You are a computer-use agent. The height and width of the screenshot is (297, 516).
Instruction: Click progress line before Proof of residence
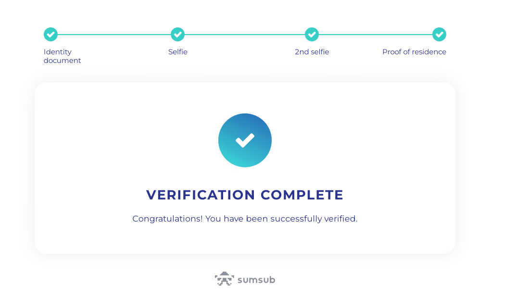tap(376, 34)
